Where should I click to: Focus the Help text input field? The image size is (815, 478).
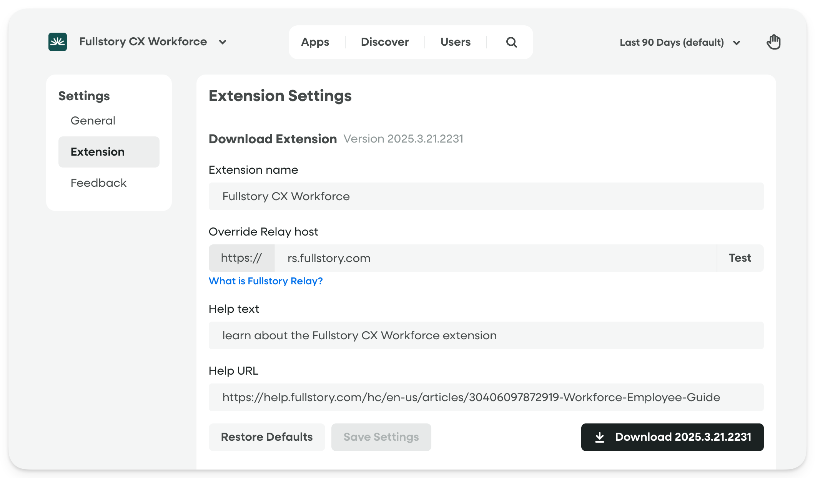pos(486,335)
